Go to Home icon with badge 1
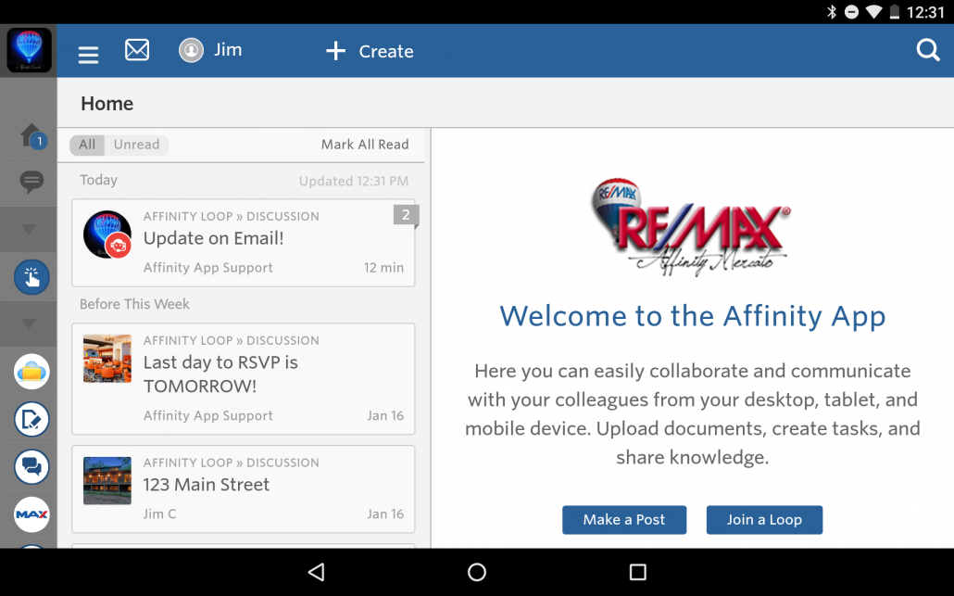The image size is (954, 596). tap(32, 135)
